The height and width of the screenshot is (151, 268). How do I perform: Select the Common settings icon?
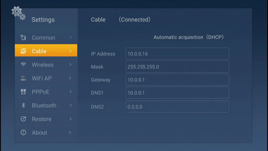23,38
